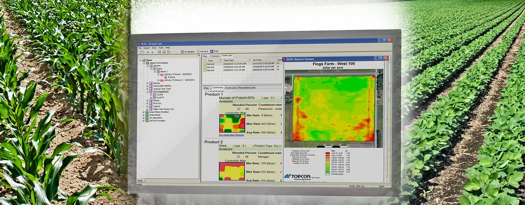Open the Tools menu
Image resolution: width=525 pixels, height=205 pixels.
161,48
